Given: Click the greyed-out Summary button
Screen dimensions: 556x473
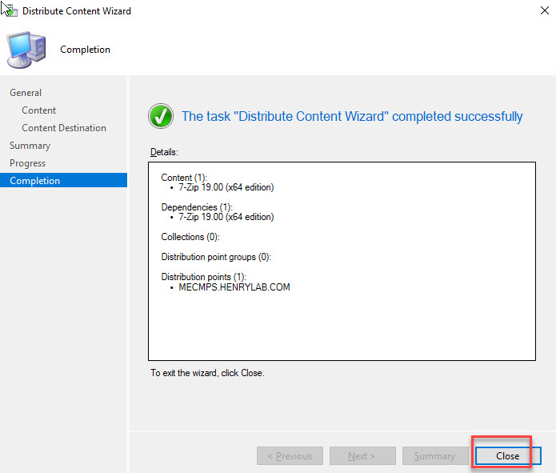Looking at the screenshot, I should pos(434,456).
